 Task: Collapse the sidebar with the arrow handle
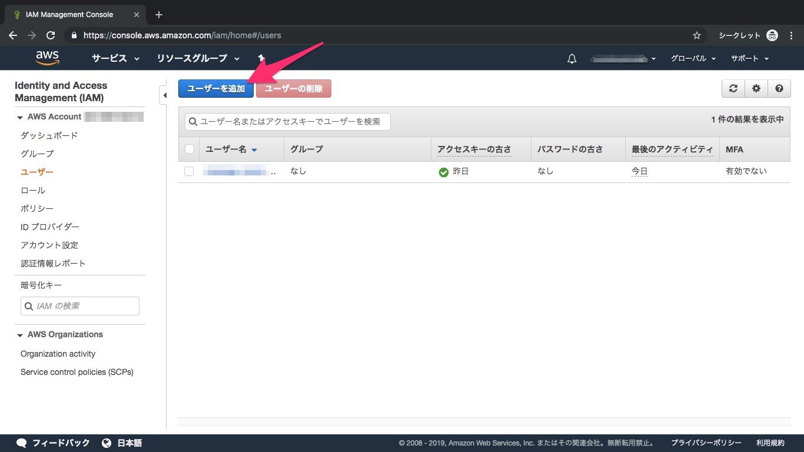[164, 95]
